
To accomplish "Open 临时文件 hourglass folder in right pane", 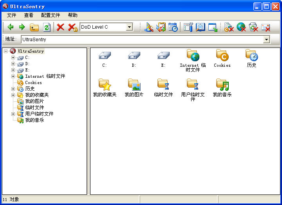I will click(163, 84).
